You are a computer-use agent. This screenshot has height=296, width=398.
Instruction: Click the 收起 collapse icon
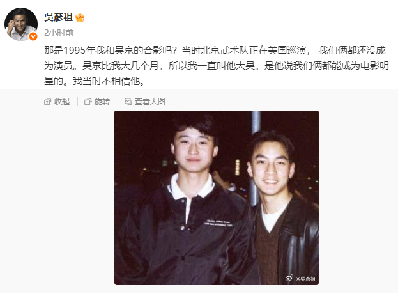[x=47, y=102]
